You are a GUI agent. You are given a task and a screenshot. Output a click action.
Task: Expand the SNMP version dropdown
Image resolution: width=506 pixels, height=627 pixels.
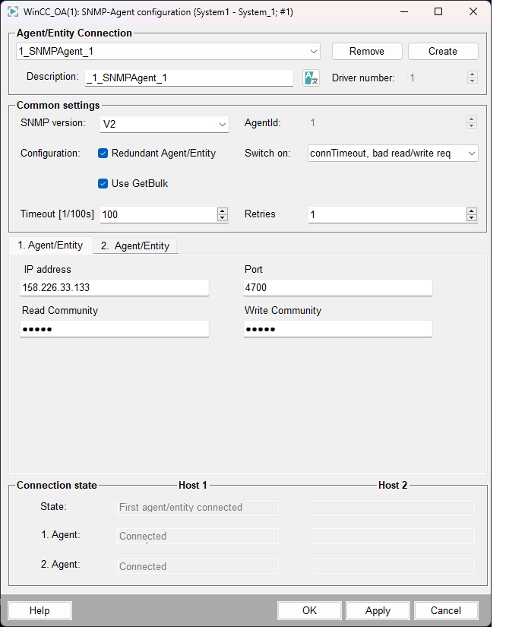[222, 124]
